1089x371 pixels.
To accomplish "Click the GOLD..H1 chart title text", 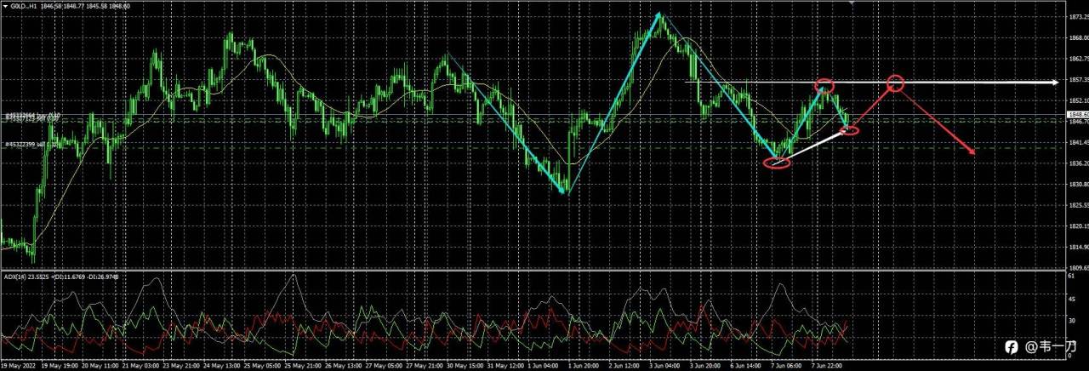I will (23, 5).
